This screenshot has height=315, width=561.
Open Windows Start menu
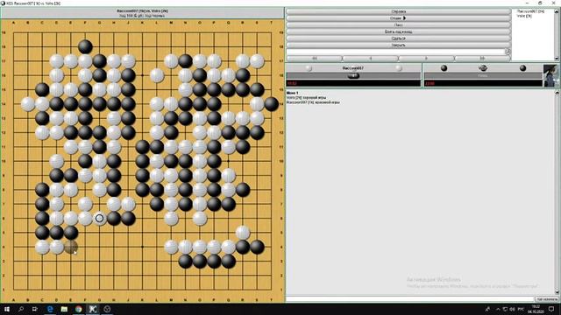click(7, 309)
